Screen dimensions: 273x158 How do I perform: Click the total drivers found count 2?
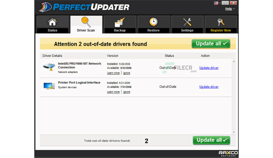coord(146,141)
